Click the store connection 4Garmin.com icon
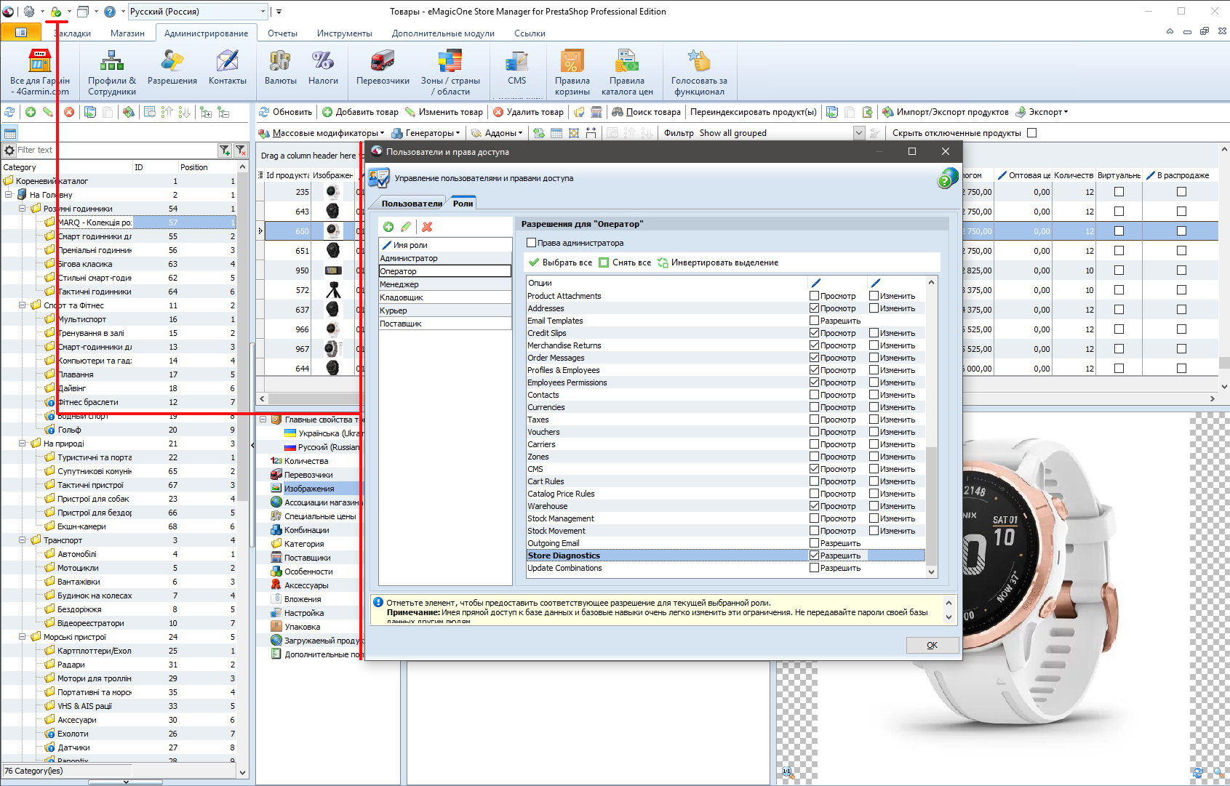The image size is (1230, 786). coord(40,72)
